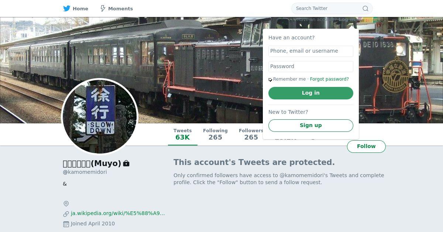Click the location pin icon

[x=66, y=204]
